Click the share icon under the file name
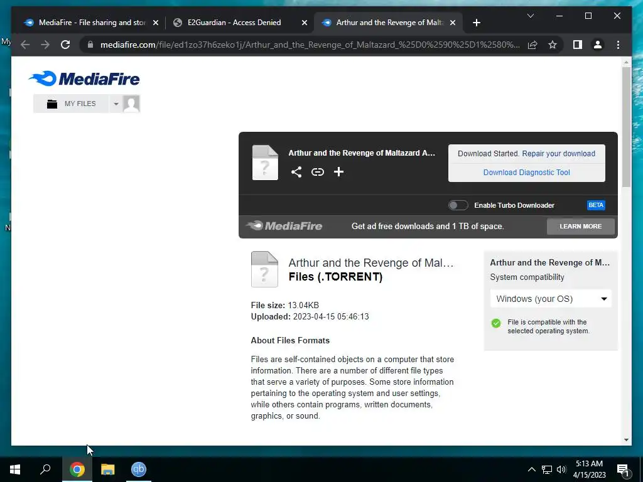 coord(296,172)
